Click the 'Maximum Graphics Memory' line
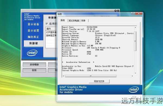The height and width of the screenshot is (106, 163). (81, 44)
